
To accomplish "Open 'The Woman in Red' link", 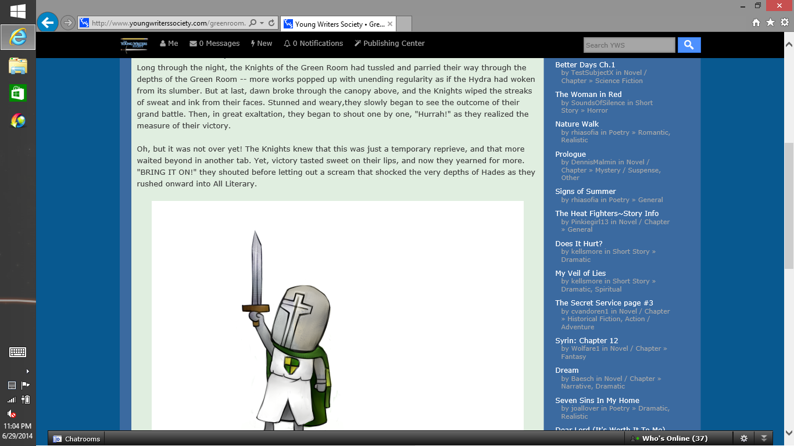I will 588,94.
